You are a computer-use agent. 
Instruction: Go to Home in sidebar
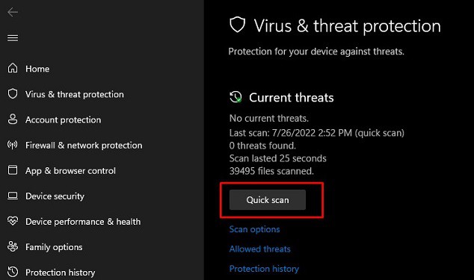(37, 69)
